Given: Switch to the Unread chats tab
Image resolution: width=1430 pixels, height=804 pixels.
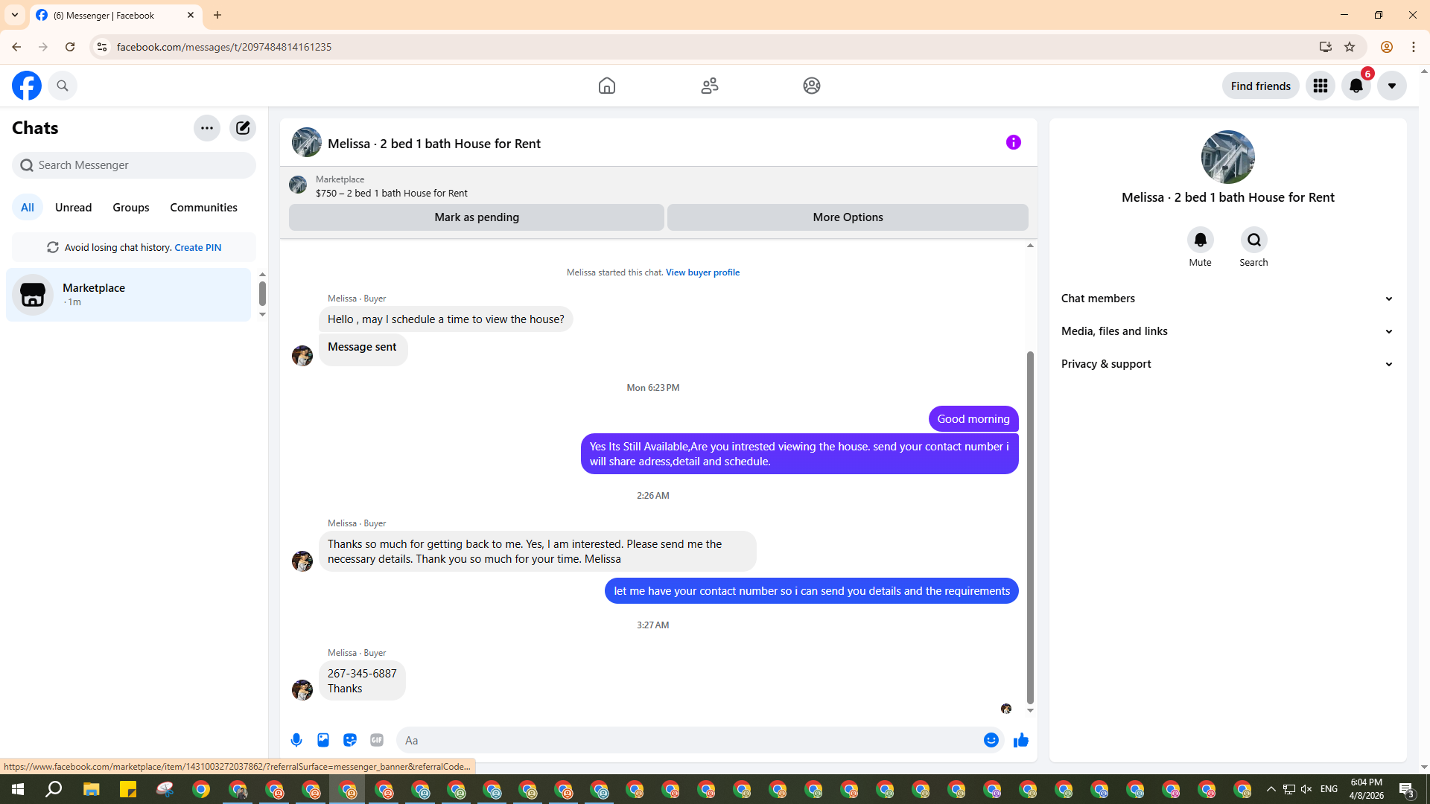Looking at the screenshot, I should [73, 208].
